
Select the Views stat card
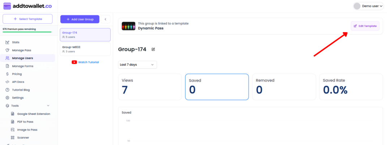[150, 87]
